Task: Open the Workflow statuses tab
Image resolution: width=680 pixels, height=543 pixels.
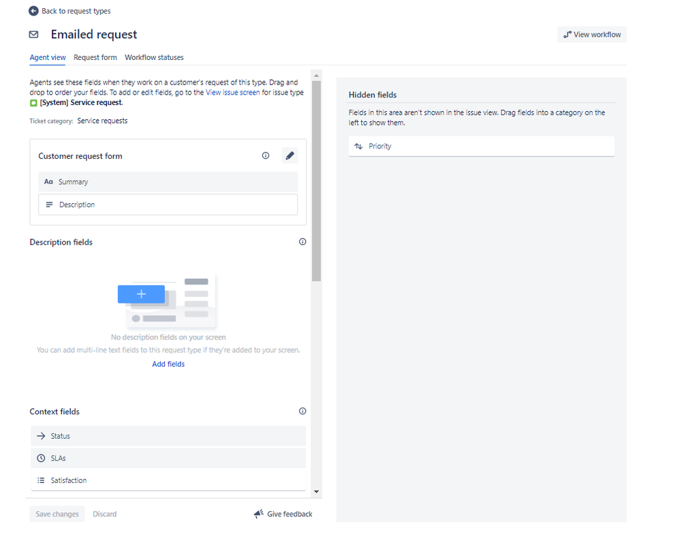Action: click(154, 57)
